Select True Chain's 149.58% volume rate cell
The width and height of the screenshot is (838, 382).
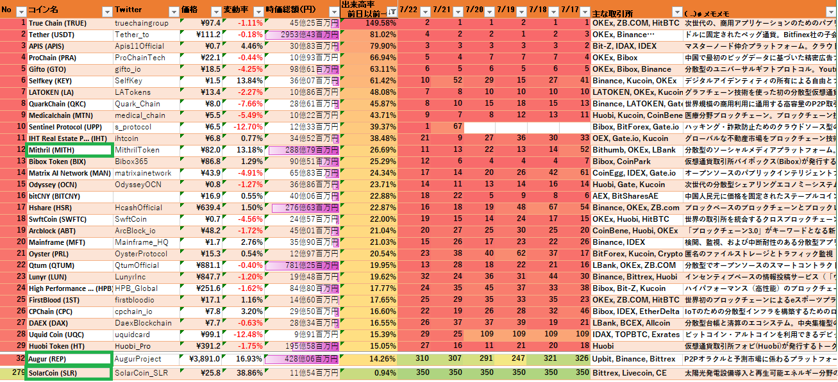pyautogui.click(x=369, y=23)
